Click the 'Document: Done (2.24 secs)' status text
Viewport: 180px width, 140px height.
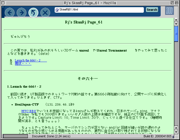click(51, 136)
